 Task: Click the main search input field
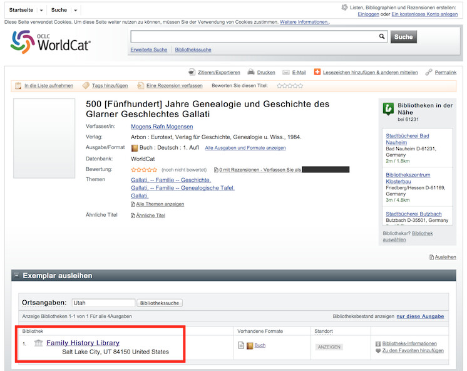[255, 36]
